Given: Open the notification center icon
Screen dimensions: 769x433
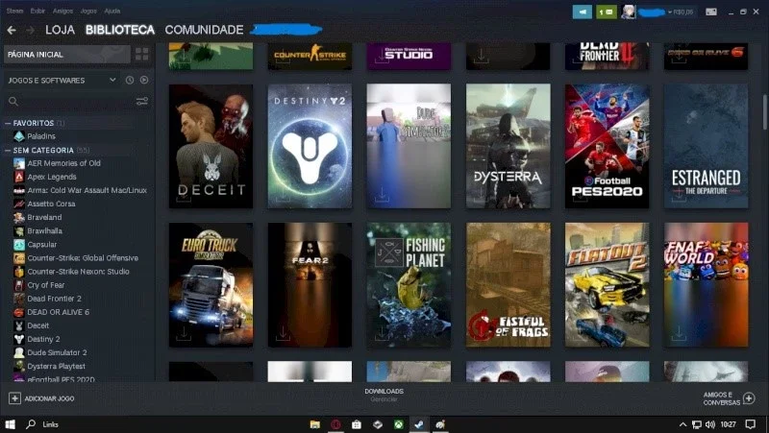Looking at the screenshot, I should tap(750, 424).
